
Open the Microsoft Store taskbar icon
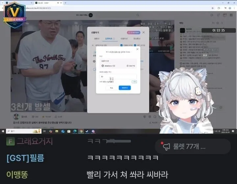pyautogui.click(x=69, y=131)
